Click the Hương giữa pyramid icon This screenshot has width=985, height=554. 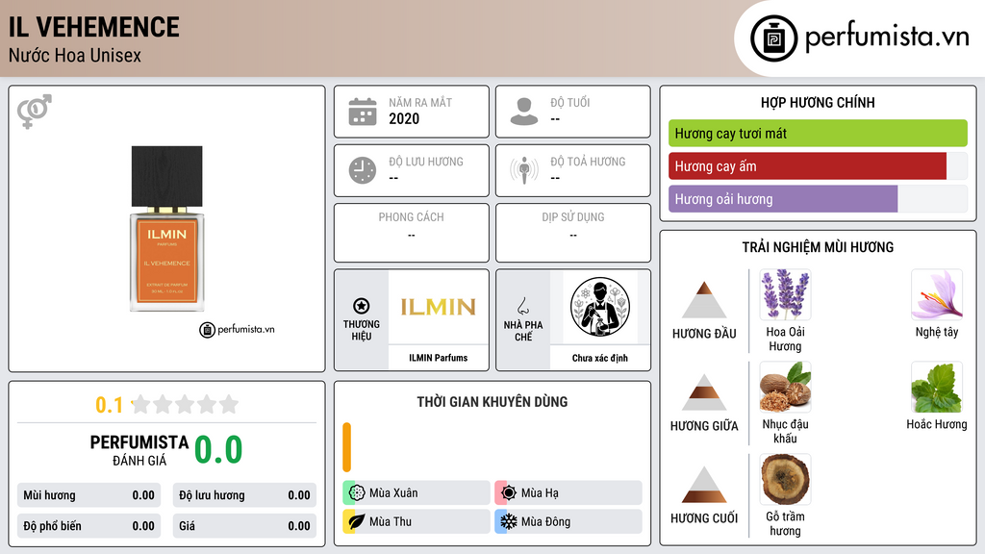coord(704,392)
